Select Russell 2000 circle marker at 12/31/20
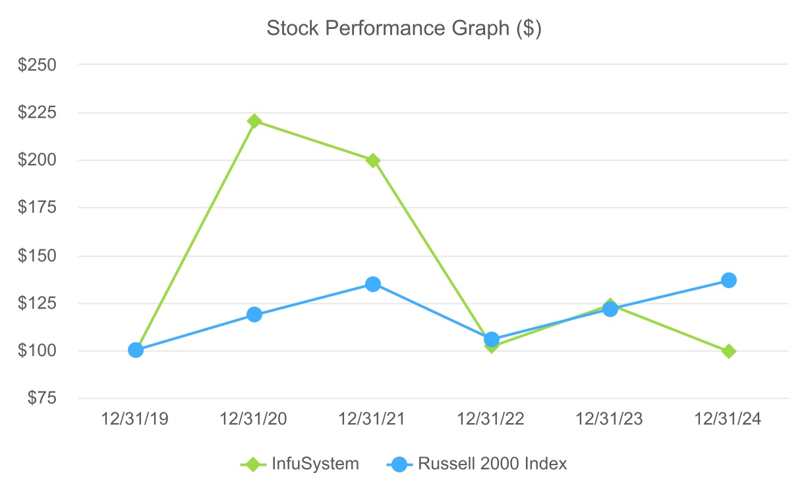808x500 pixels. click(x=254, y=314)
